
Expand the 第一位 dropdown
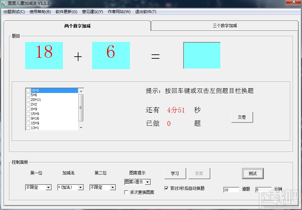click(x=48, y=188)
